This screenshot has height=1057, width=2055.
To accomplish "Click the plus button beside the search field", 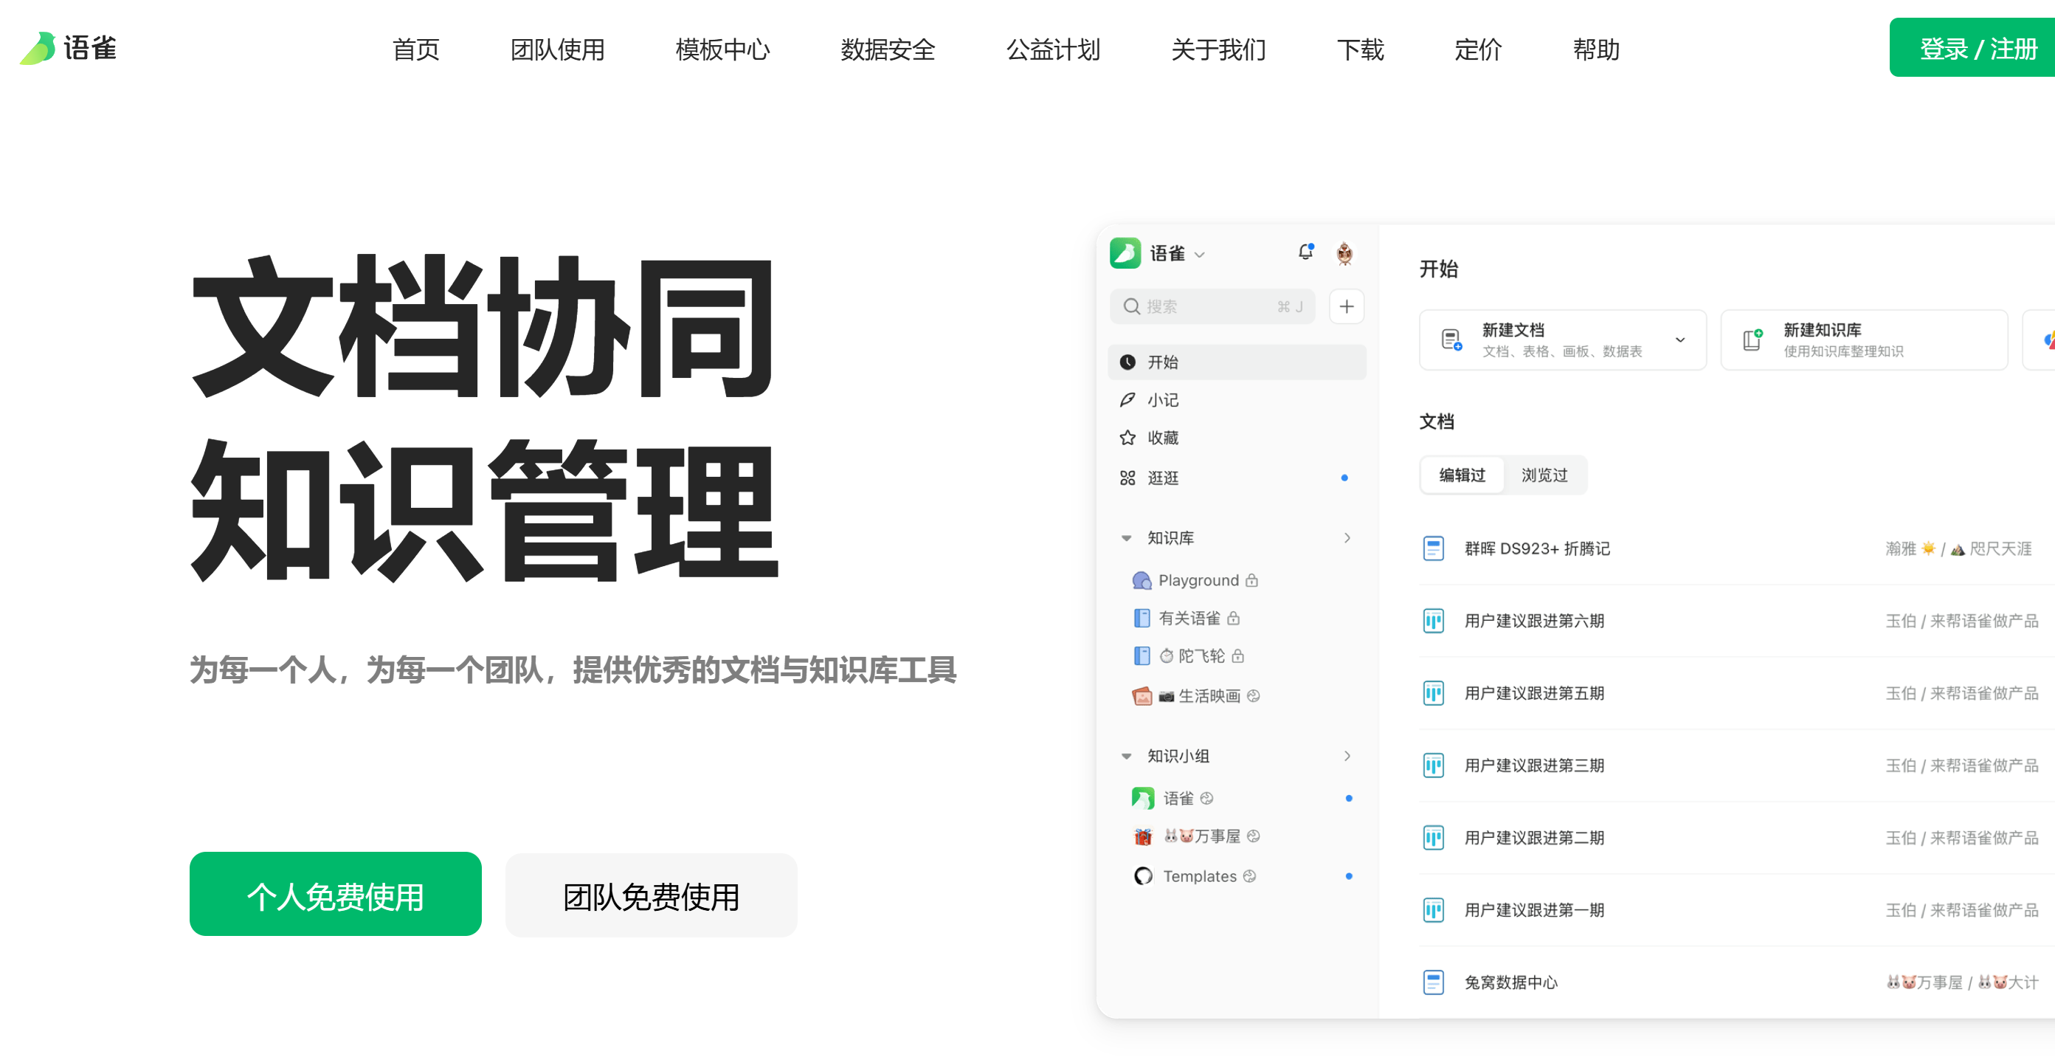I will [1347, 306].
